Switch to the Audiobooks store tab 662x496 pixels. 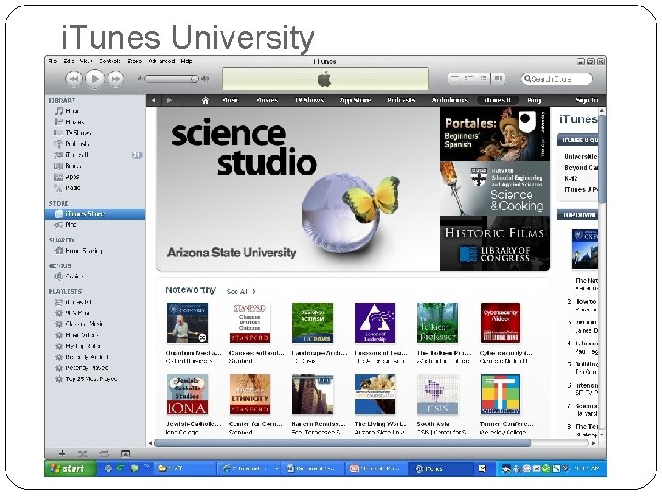coord(450,100)
